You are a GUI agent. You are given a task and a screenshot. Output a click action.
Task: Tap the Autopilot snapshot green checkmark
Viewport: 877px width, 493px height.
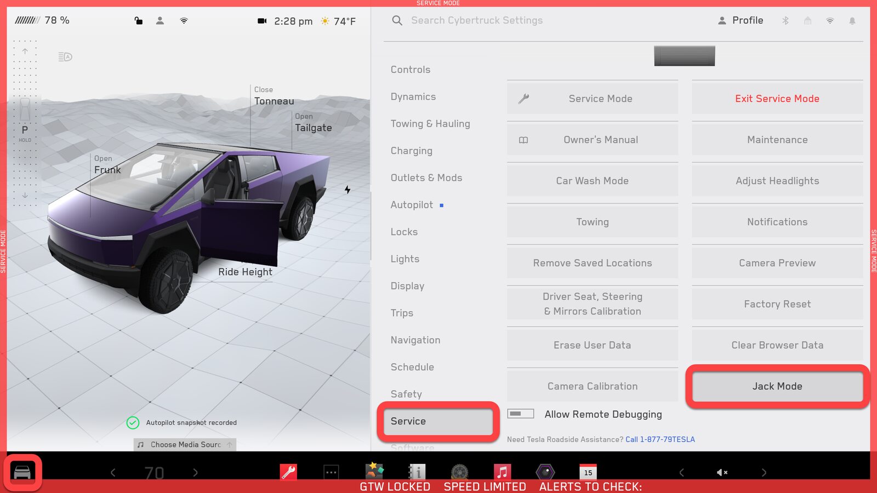133,422
